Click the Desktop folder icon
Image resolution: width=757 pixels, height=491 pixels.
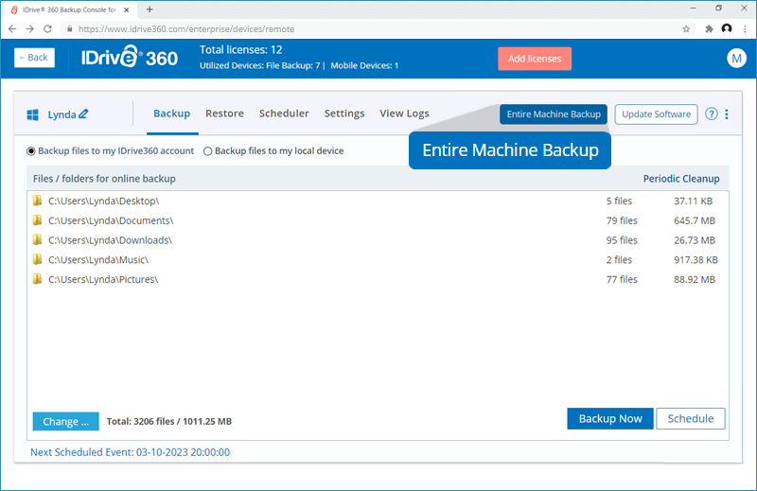coord(37,201)
